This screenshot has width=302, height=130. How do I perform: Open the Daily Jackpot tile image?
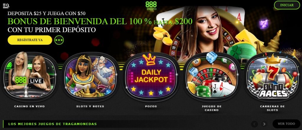tap(151, 77)
